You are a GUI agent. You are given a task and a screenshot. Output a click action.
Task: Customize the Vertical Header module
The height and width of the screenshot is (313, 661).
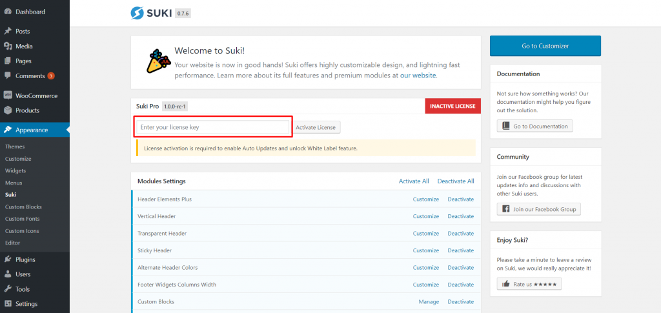(x=426, y=216)
